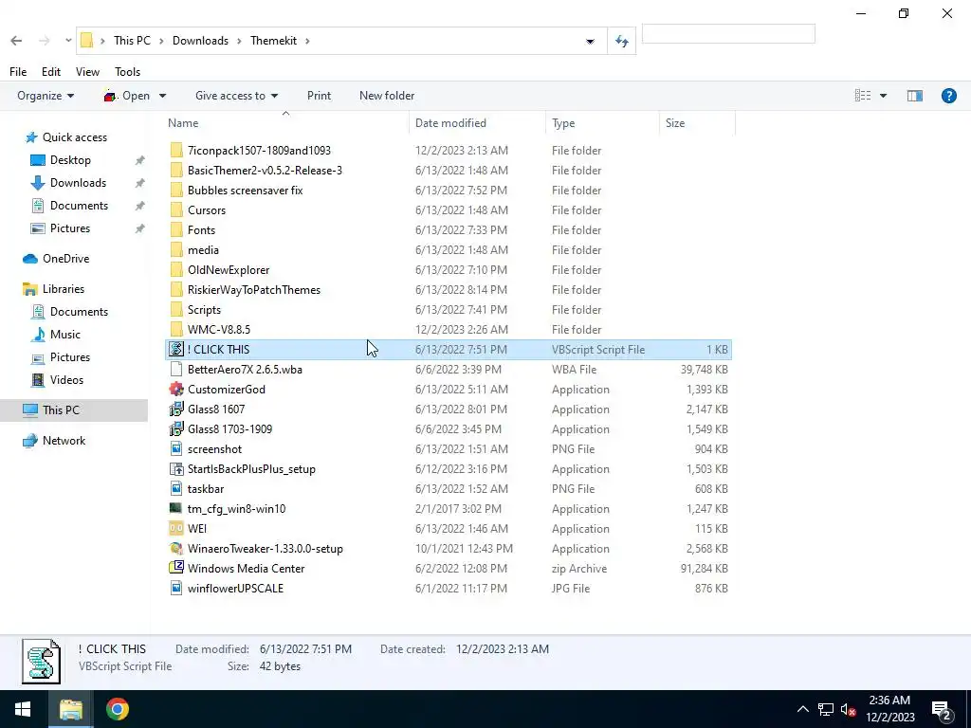Click the winflowerUPSCALE JPG icon

pos(176,588)
